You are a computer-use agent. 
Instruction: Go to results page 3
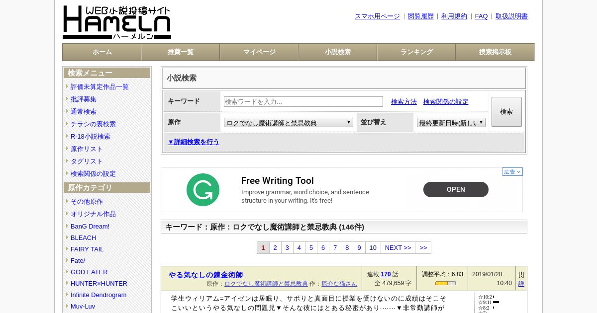pos(287,247)
